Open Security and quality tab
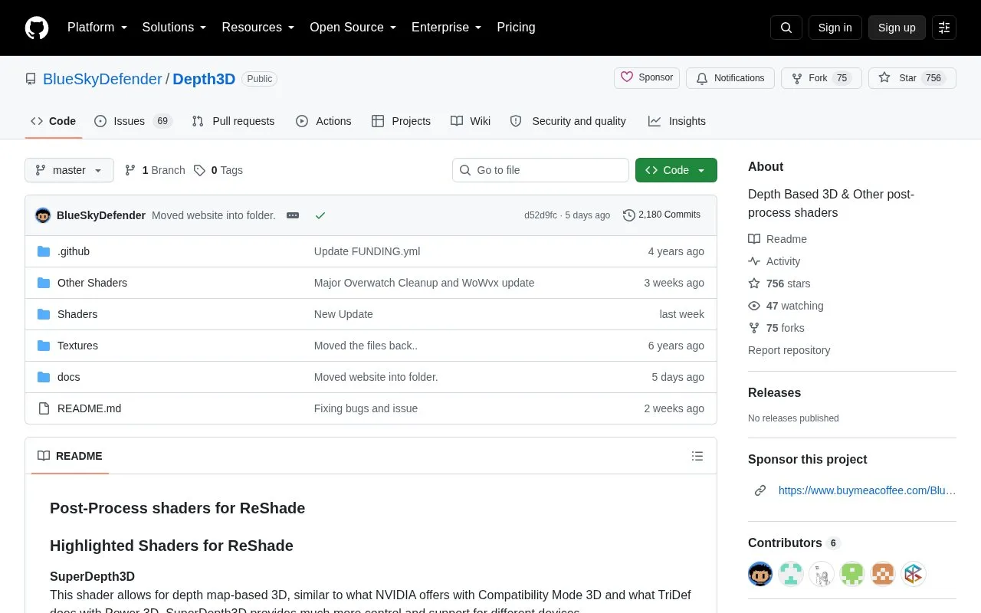Viewport: 981px width, 613px height. 568,121
